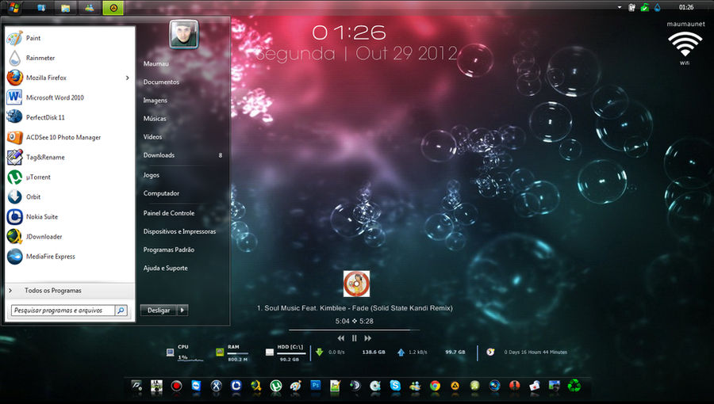The width and height of the screenshot is (714, 404).
Task: Open the Vídeos library
Action: point(152,137)
